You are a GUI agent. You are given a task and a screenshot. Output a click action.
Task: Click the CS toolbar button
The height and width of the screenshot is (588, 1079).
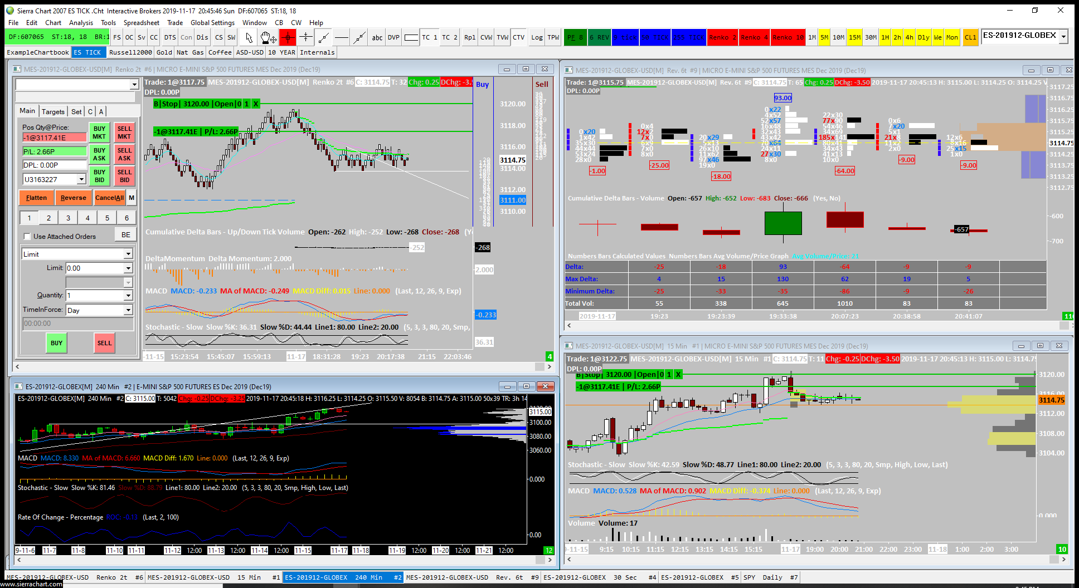219,37
